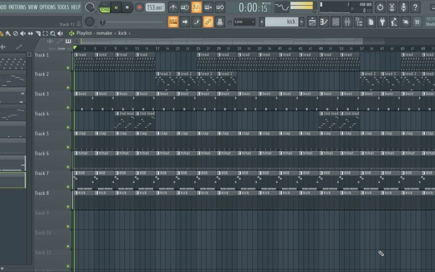Screen dimensions: 435x272
Task: Add new pattern with plus button
Action: pos(302,22)
